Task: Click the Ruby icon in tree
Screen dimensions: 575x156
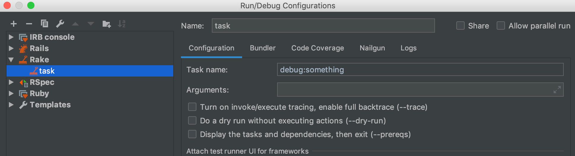Action: 23,94
